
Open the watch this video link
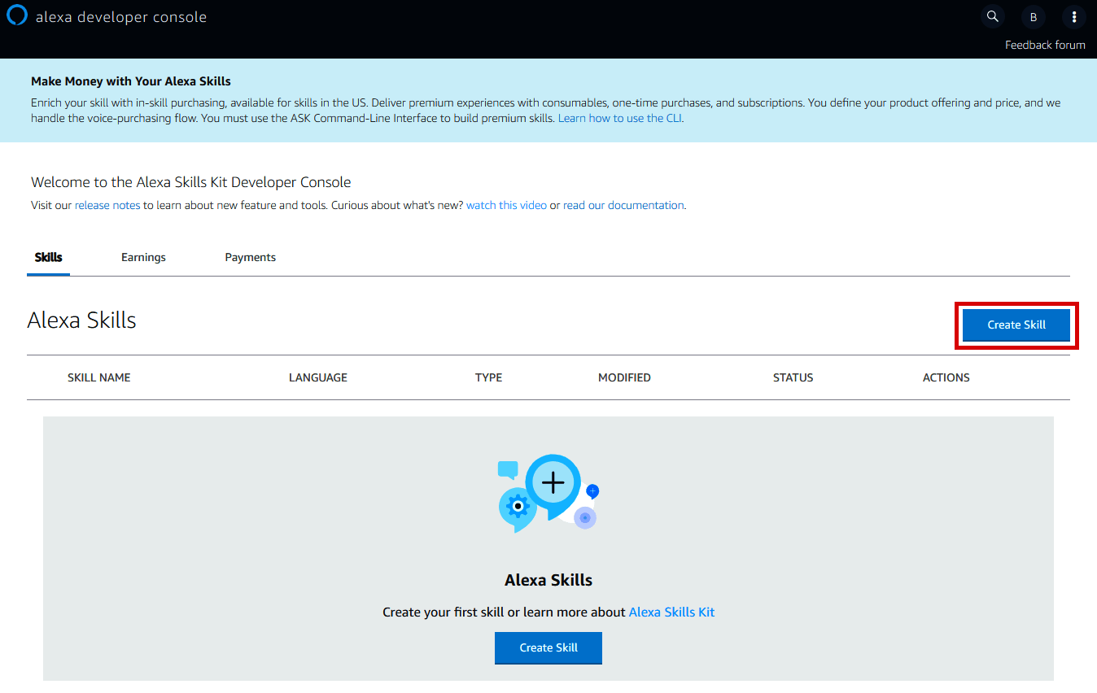(x=506, y=205)
